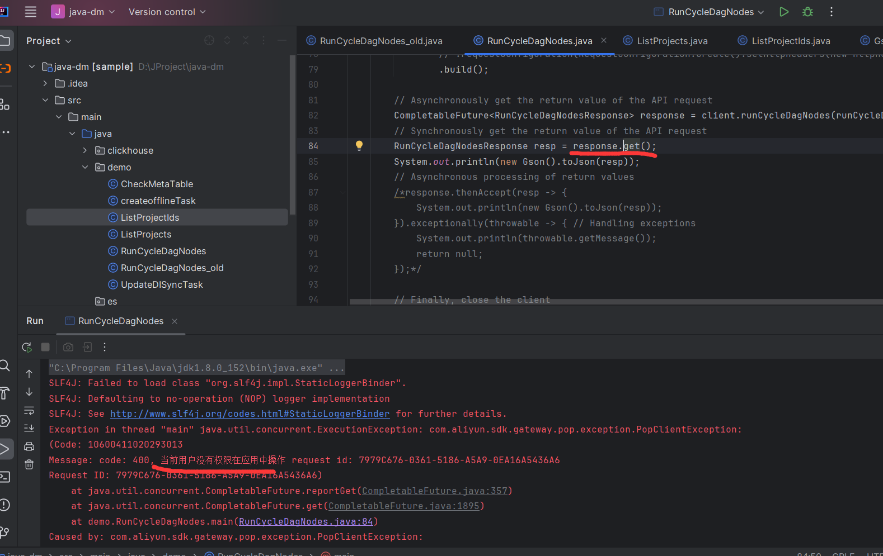Open the Git tool window icon
Screen dimensions: 883x556
(x=4, y=532)
